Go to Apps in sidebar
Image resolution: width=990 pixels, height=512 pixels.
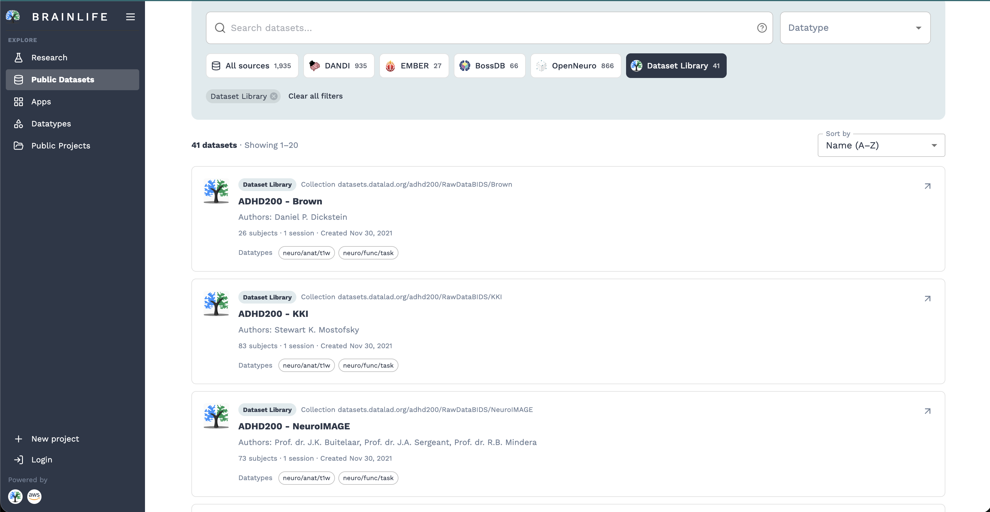point(72,102)
